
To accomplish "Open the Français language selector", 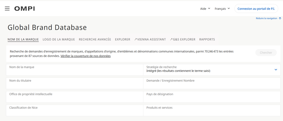I will click(222, 9).
